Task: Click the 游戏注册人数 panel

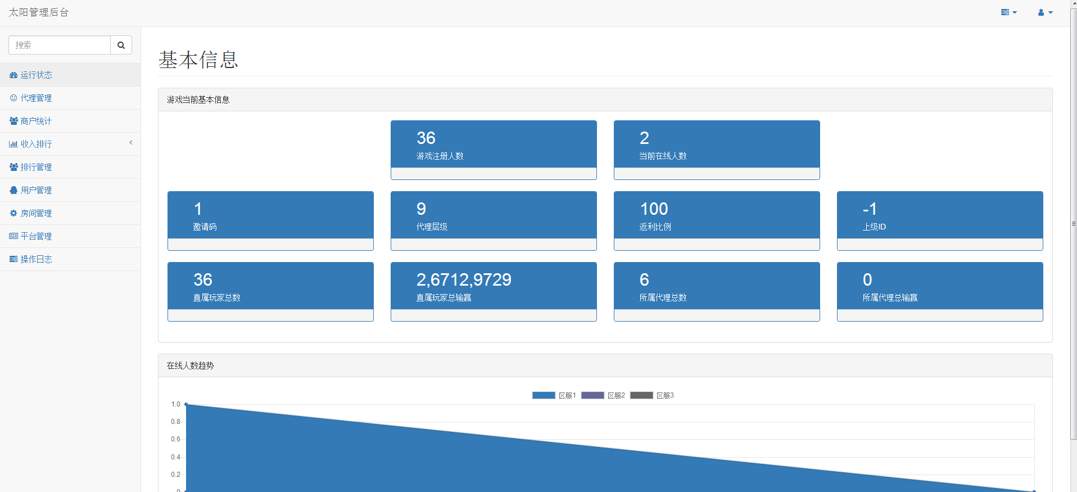Action: [493, 145]
